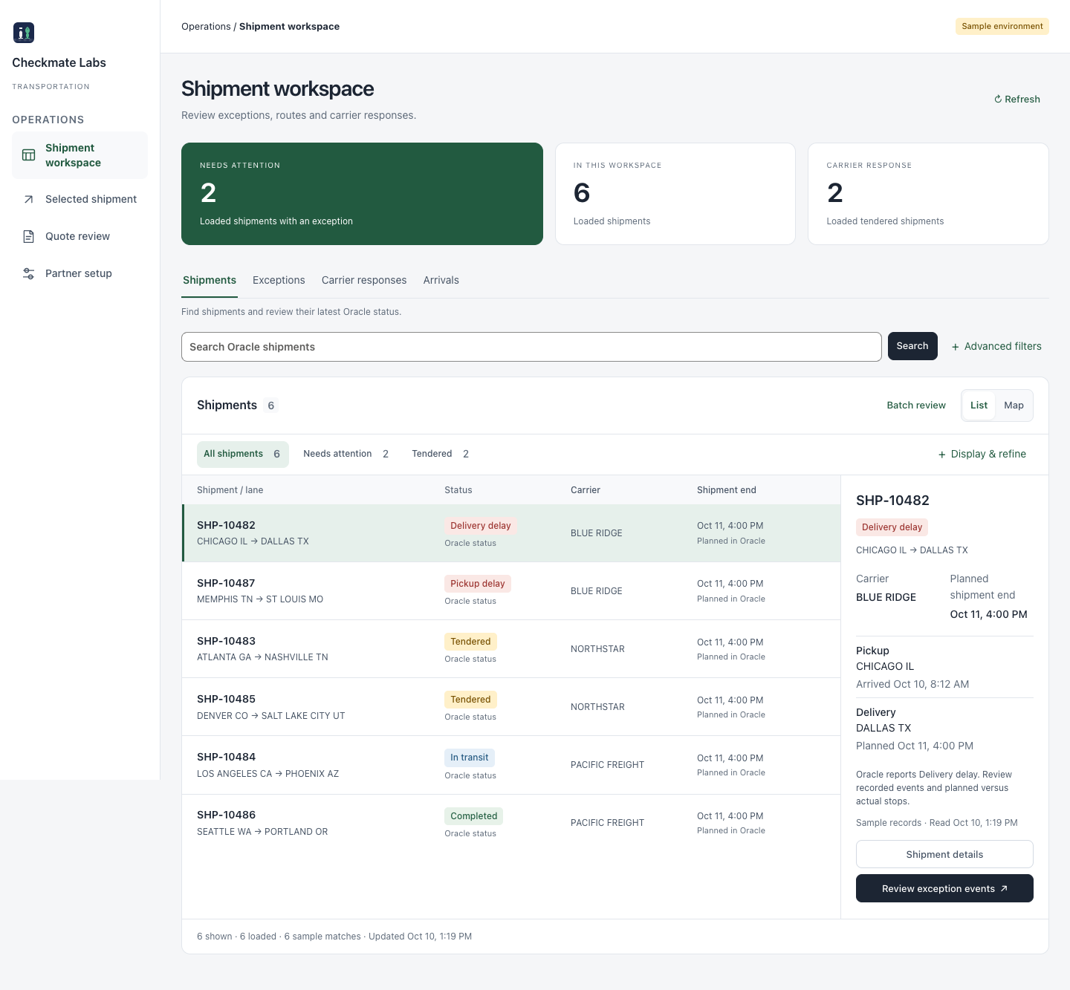Click the Shipment details button
The width and height of the screenshot is (1070, 990).
944,854
